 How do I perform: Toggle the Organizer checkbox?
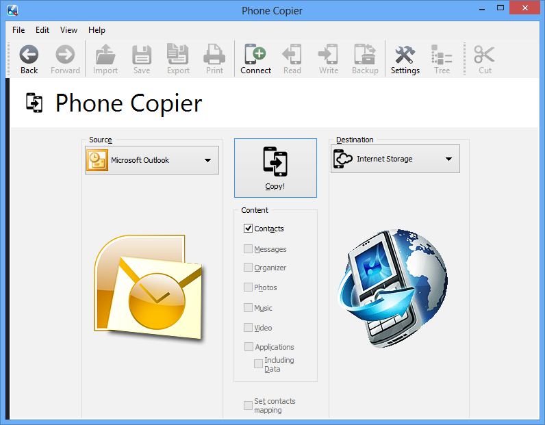(x=248, y=267)
